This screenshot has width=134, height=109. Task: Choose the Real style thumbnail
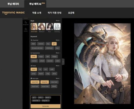(x=49, y=27)
